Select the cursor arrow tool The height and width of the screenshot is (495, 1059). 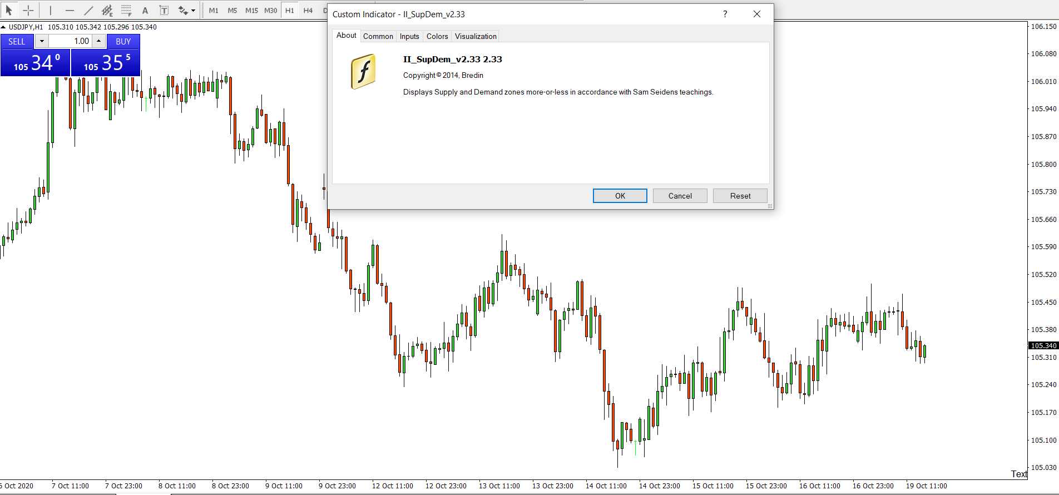coord(9,10)
